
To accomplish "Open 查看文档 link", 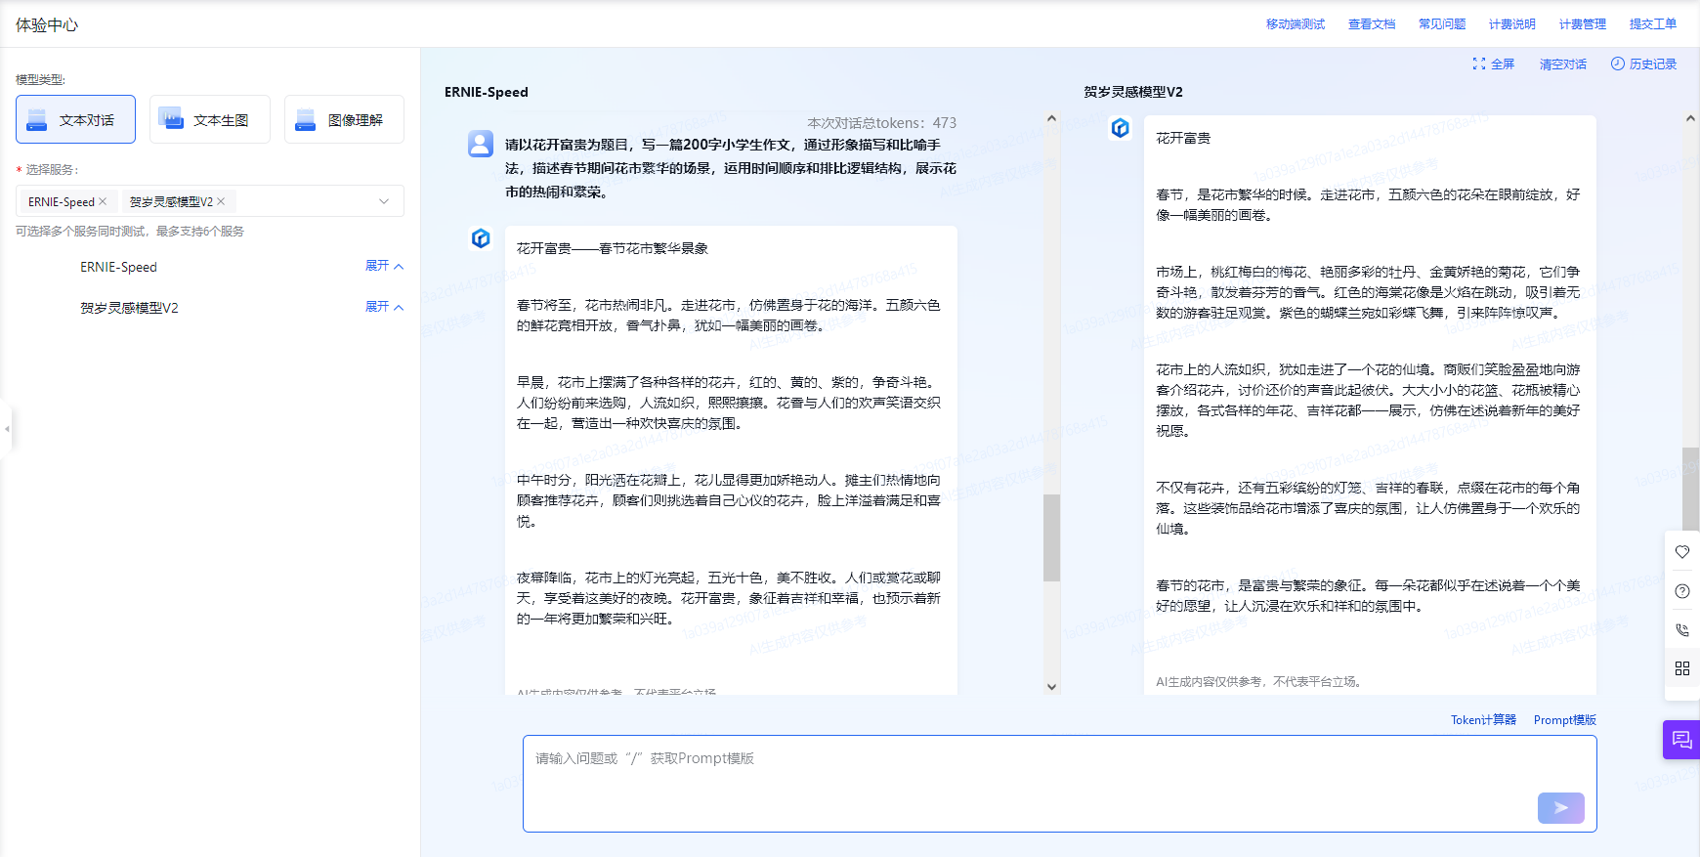I will 1372,24.
